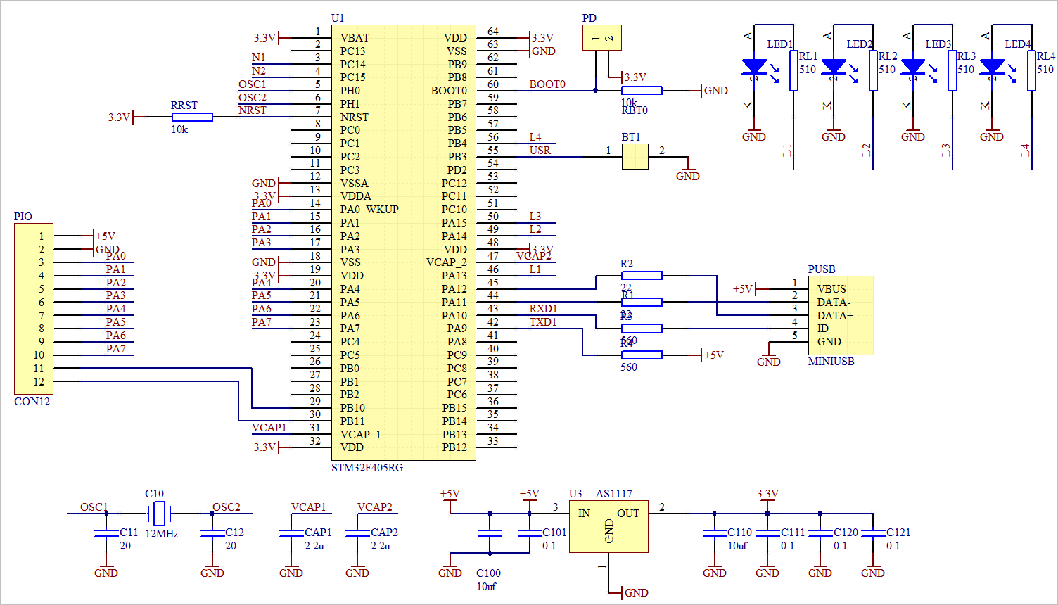The height and width of the screenshot is (605, 1058).
Task: Select the LED1 diode symbol
Action: pos(753,65)
